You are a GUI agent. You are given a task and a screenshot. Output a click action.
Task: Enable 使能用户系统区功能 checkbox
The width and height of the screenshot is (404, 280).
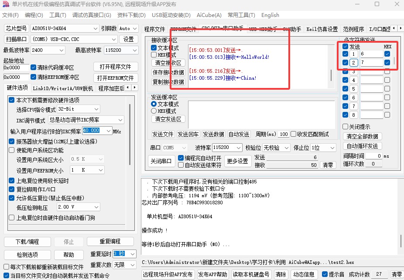coord(12,150)
